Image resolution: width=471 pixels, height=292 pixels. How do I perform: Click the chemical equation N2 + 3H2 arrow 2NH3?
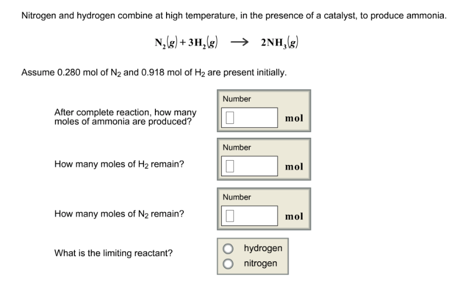(x=226, y=41)
